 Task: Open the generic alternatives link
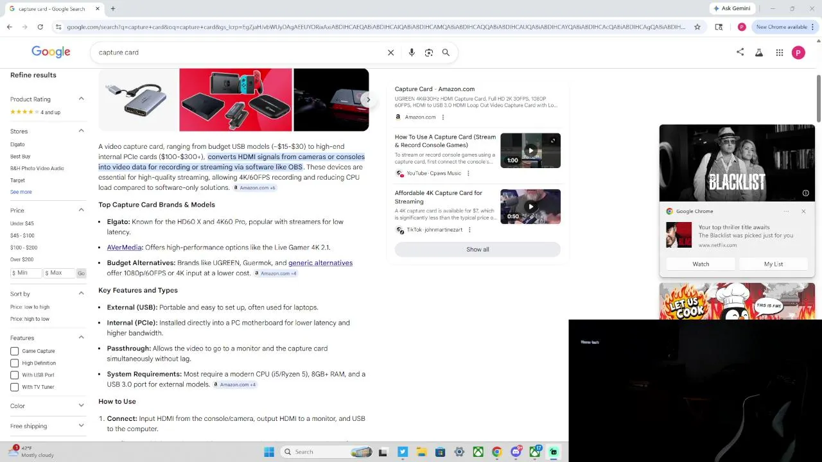pos(320,263)
